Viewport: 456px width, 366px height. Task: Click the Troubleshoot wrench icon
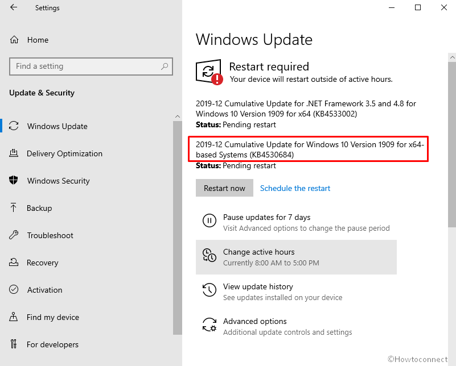coord(14,235)
